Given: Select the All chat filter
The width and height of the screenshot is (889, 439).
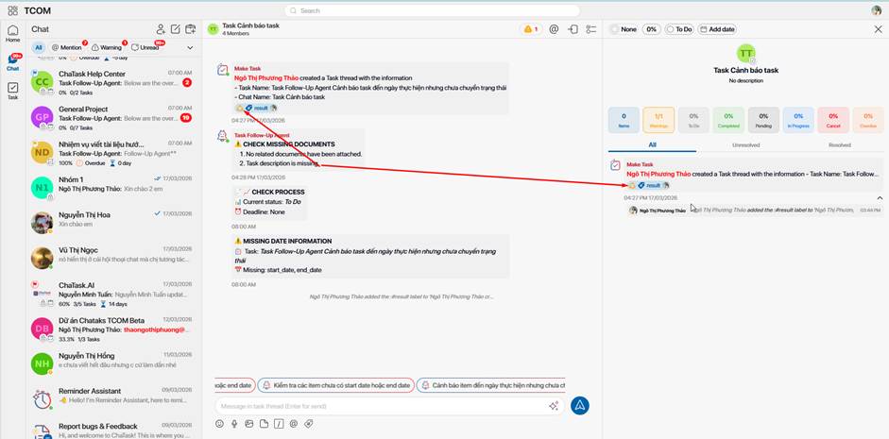Looking at the screenshot, I should [39, 47].
